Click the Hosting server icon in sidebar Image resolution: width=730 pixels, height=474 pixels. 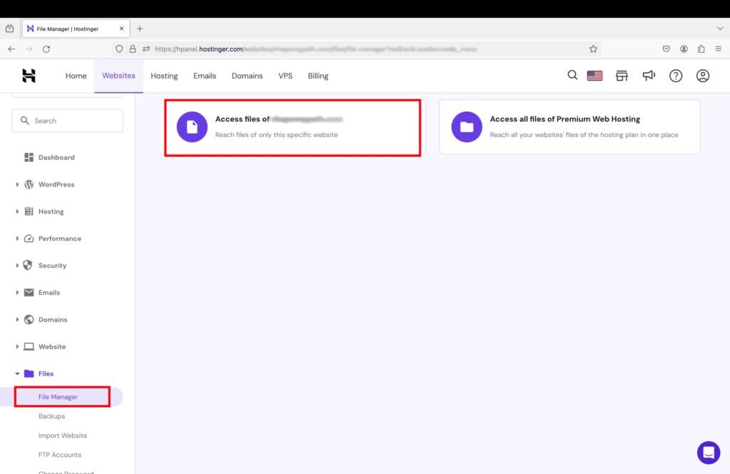[29, 212]
